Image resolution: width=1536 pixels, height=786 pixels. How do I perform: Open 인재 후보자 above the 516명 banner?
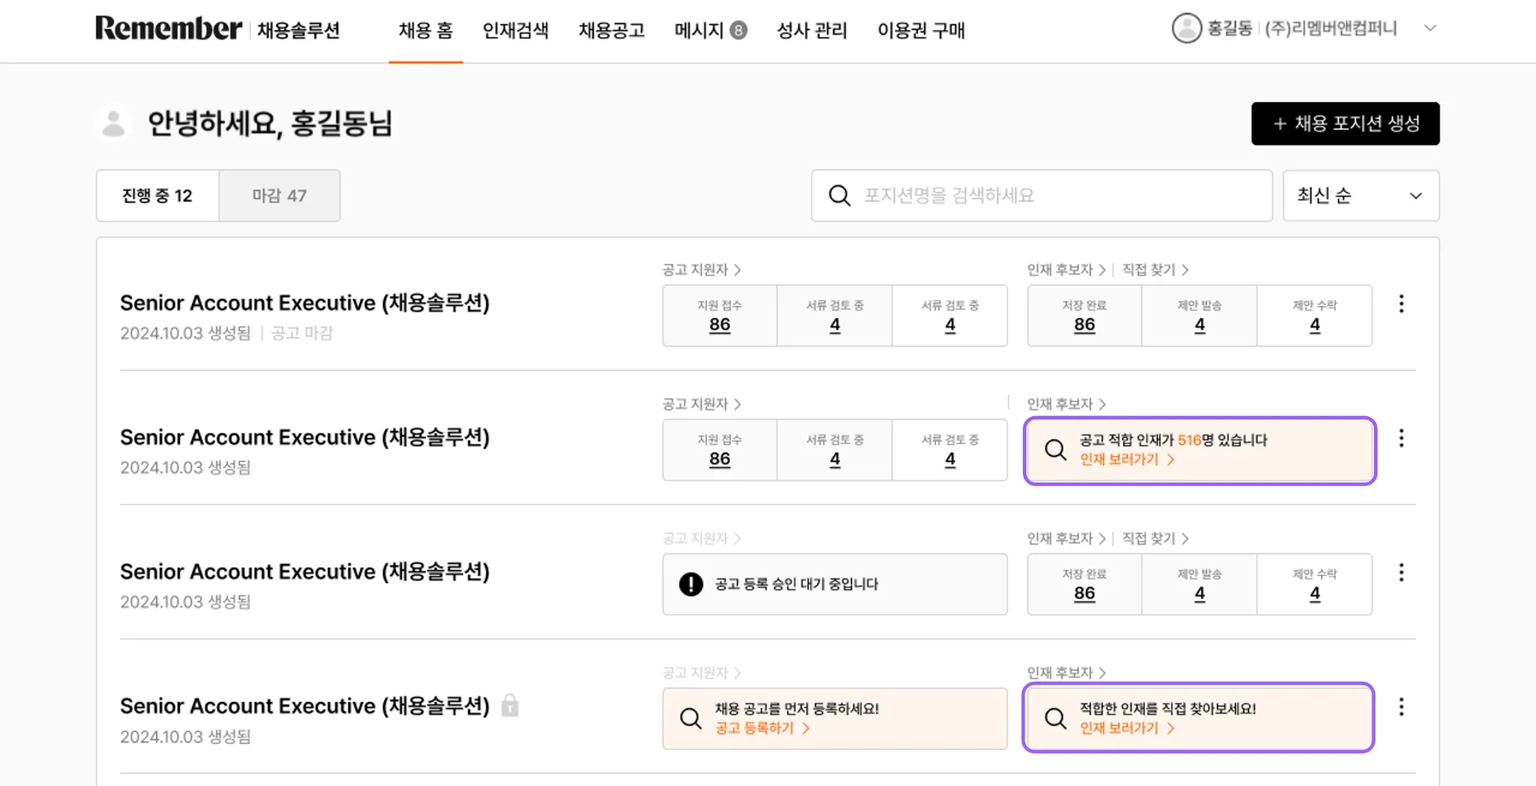(1066, 403)
